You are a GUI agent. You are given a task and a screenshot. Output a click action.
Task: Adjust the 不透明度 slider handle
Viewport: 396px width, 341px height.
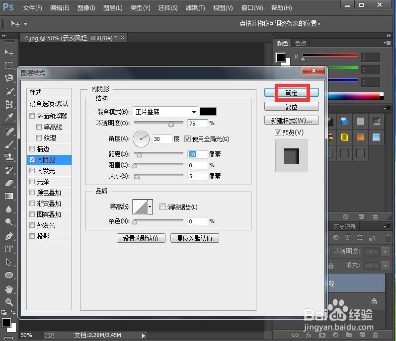pyautogui.click(x=171, y=125)
